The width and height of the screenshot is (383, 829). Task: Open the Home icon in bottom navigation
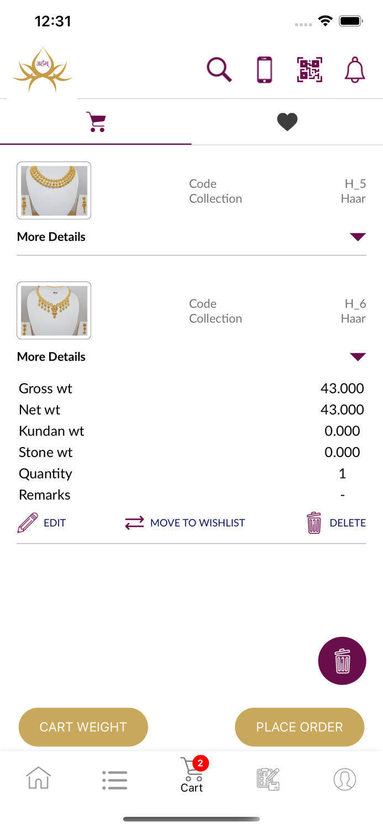38,779
